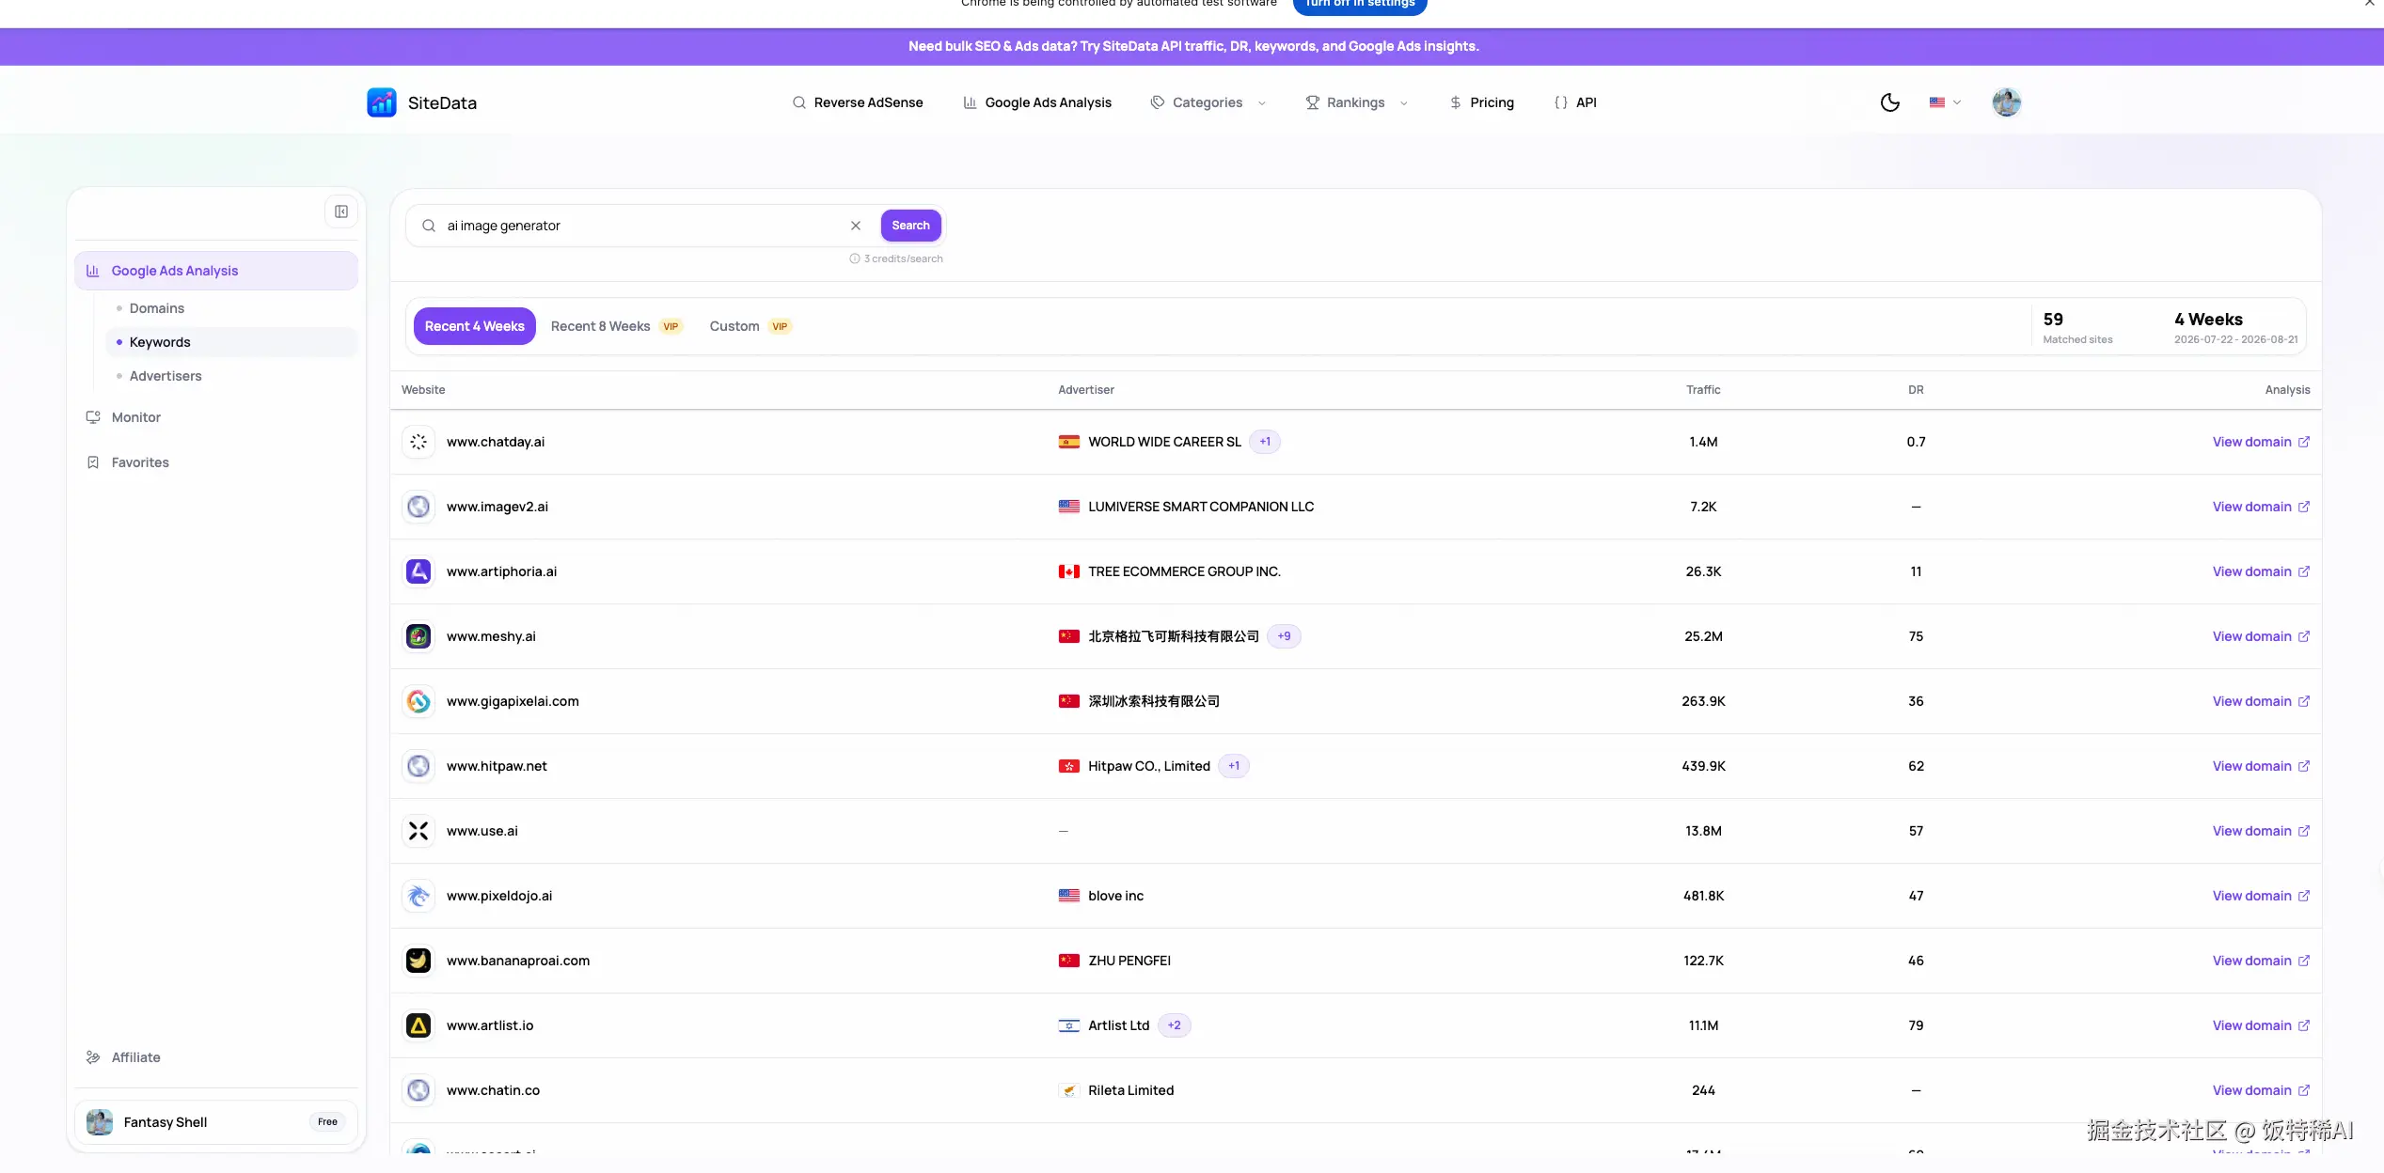Expand +9 advertisers badge on meshy.ai row
The image size is (2384, 1173).
pyautogui.click(x=1284, y=636)
